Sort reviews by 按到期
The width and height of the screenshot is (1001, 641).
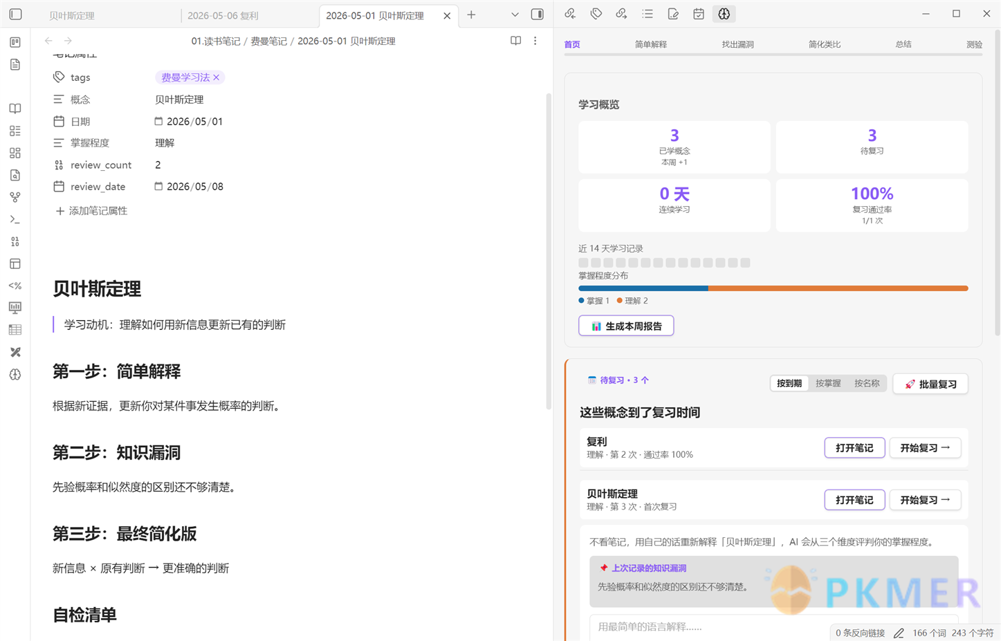[x=789, y=383]
